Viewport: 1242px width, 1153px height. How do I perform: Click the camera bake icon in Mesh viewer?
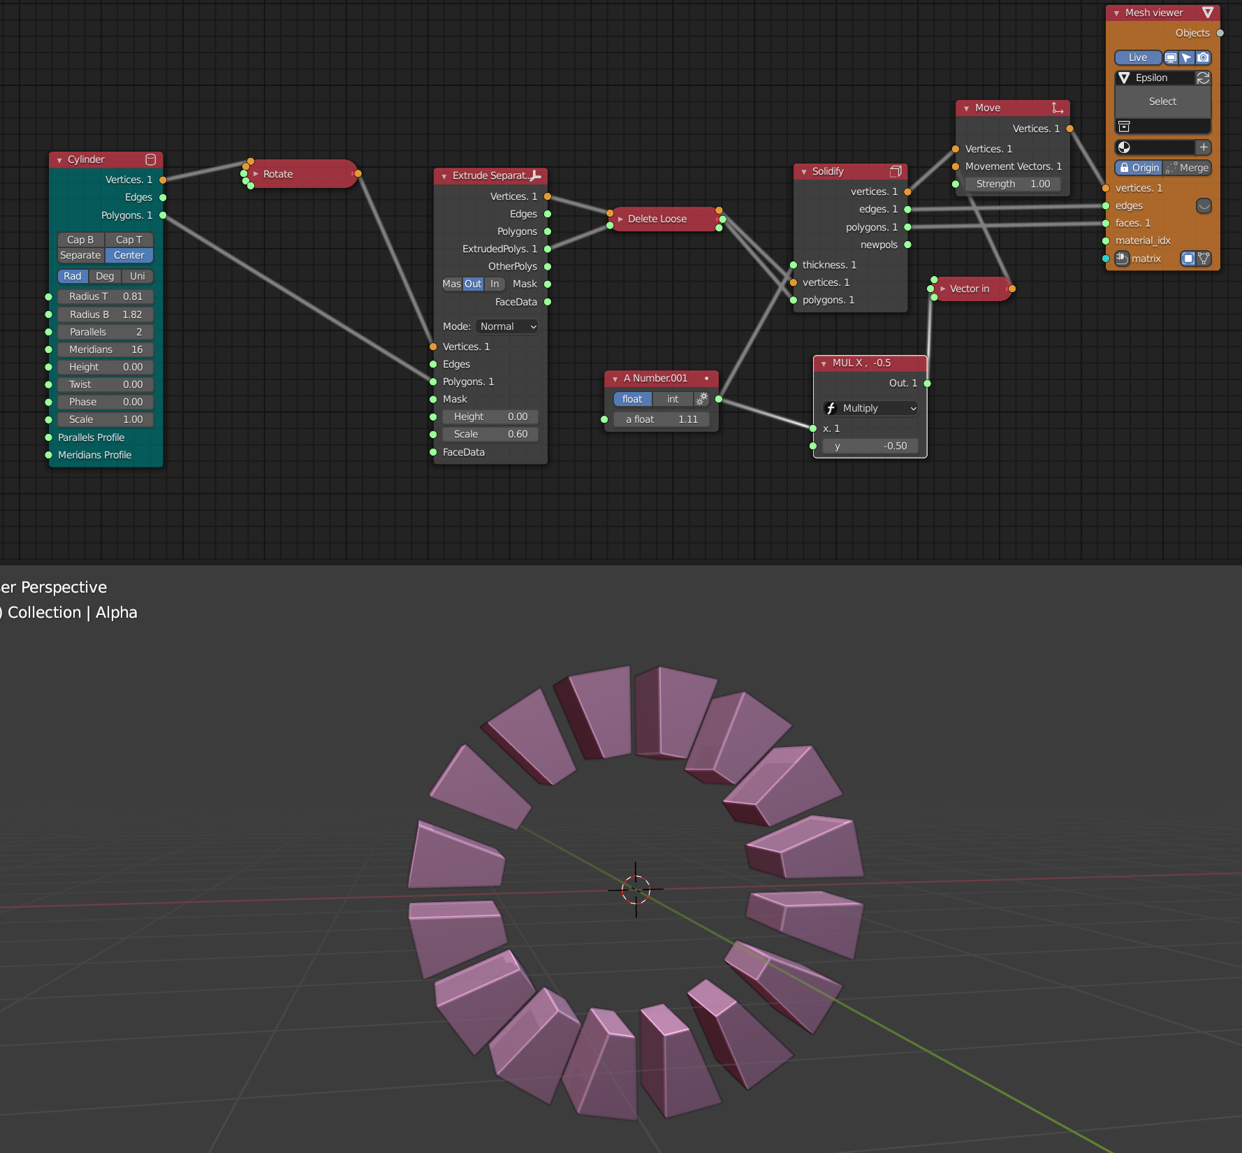click(1203, 57)
